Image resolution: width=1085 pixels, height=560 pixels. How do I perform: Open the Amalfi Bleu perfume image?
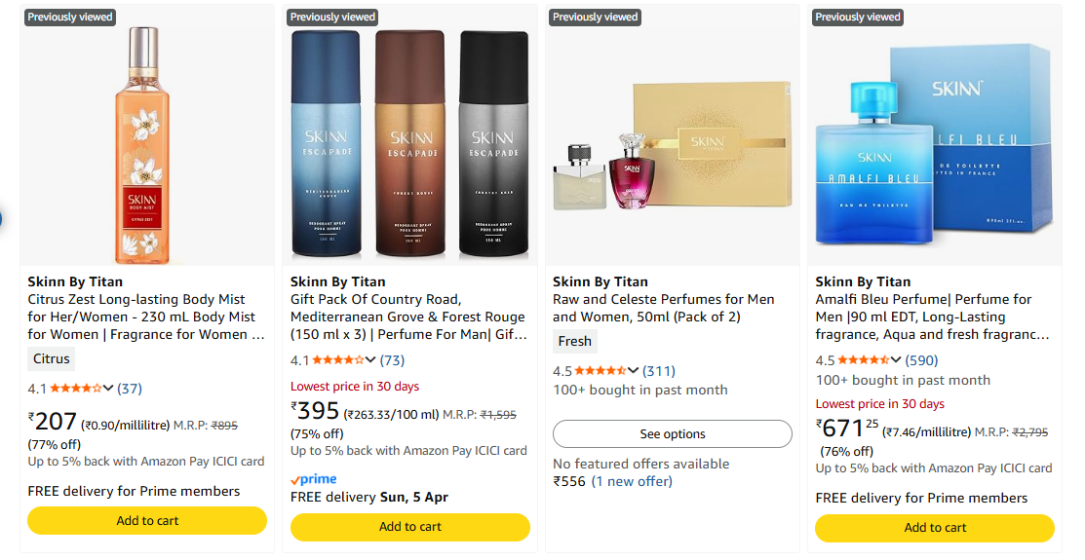(x=935, y=146)
